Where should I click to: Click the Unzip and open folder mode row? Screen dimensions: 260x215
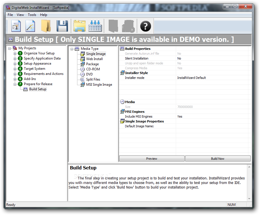[183, 63]
